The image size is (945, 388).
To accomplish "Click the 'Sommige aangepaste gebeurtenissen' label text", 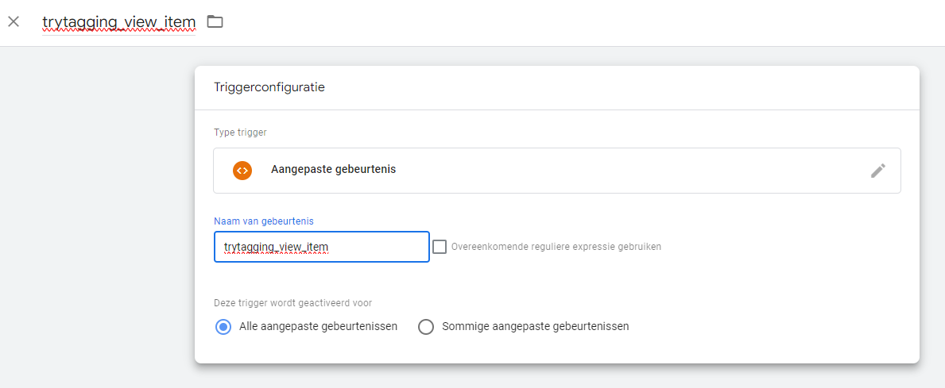I will [x=535, y=327].
